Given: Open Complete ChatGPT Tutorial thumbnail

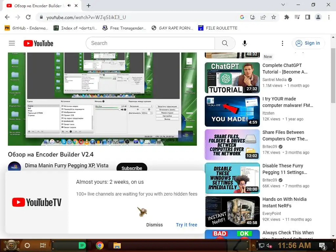Looking at the screenshot, I should pyautogui.click(x=232, y=78).
